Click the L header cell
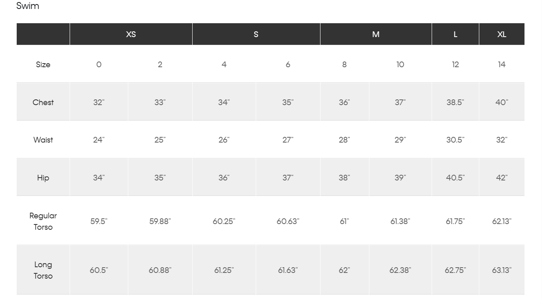This screenshot has width=542, height=299. click(x=455, y=34)
